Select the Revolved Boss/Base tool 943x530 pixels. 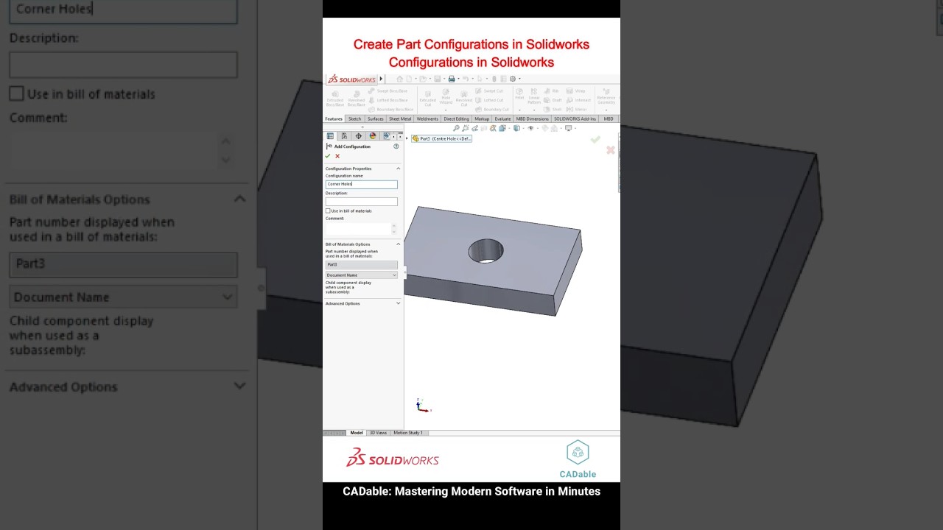coord(357,99)
